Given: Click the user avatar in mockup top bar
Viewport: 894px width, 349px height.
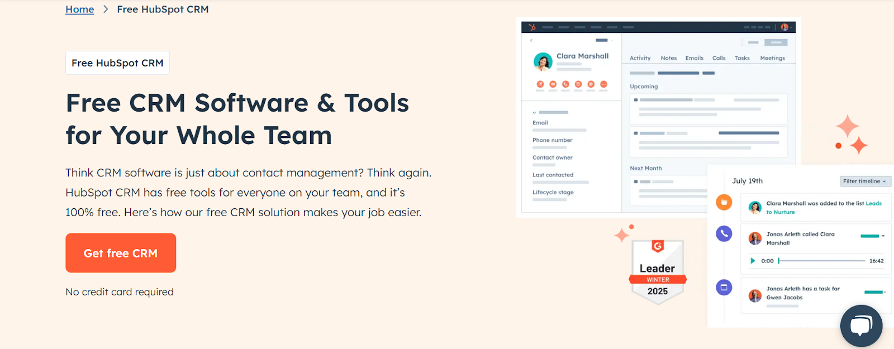Looking at the screenshot, I should tap(784, 27).
